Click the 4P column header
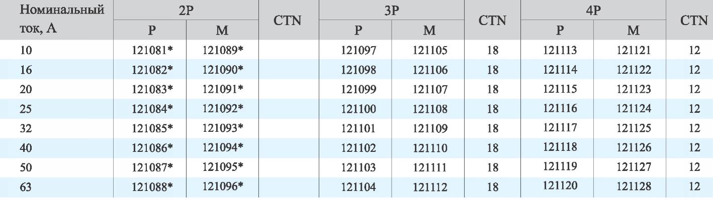 [595, 11]
